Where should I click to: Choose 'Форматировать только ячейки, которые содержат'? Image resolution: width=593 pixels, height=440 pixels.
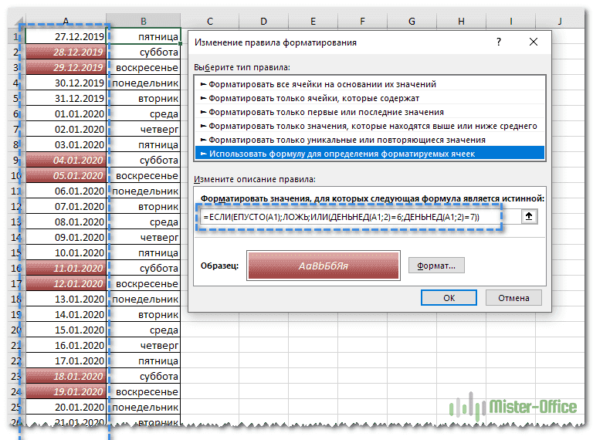coord(313,98)
